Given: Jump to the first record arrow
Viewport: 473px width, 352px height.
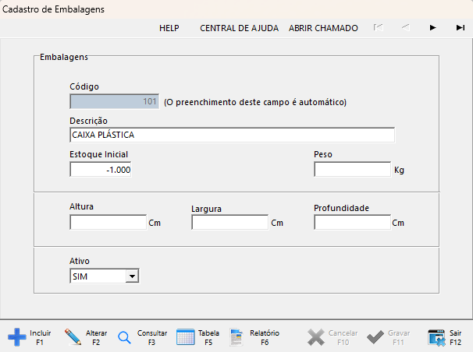Looking at the screenshot, I should 378,28.
